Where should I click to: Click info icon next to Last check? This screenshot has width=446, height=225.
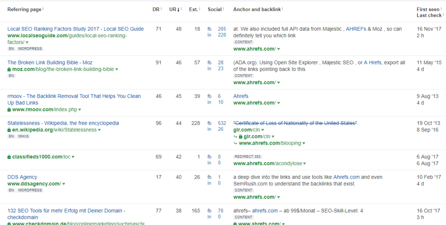(x=443, y=15)
